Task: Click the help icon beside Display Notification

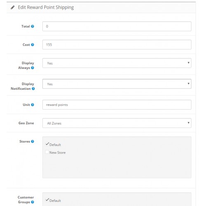Action: point(33,89)
